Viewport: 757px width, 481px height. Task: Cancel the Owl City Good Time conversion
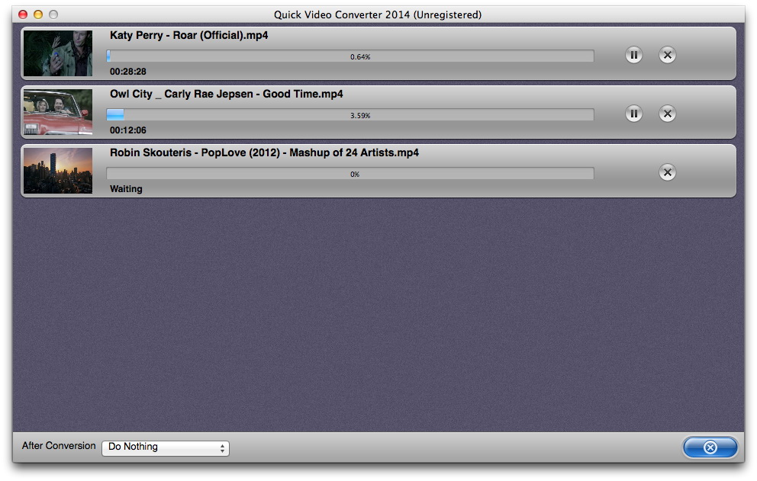point(667,114)
